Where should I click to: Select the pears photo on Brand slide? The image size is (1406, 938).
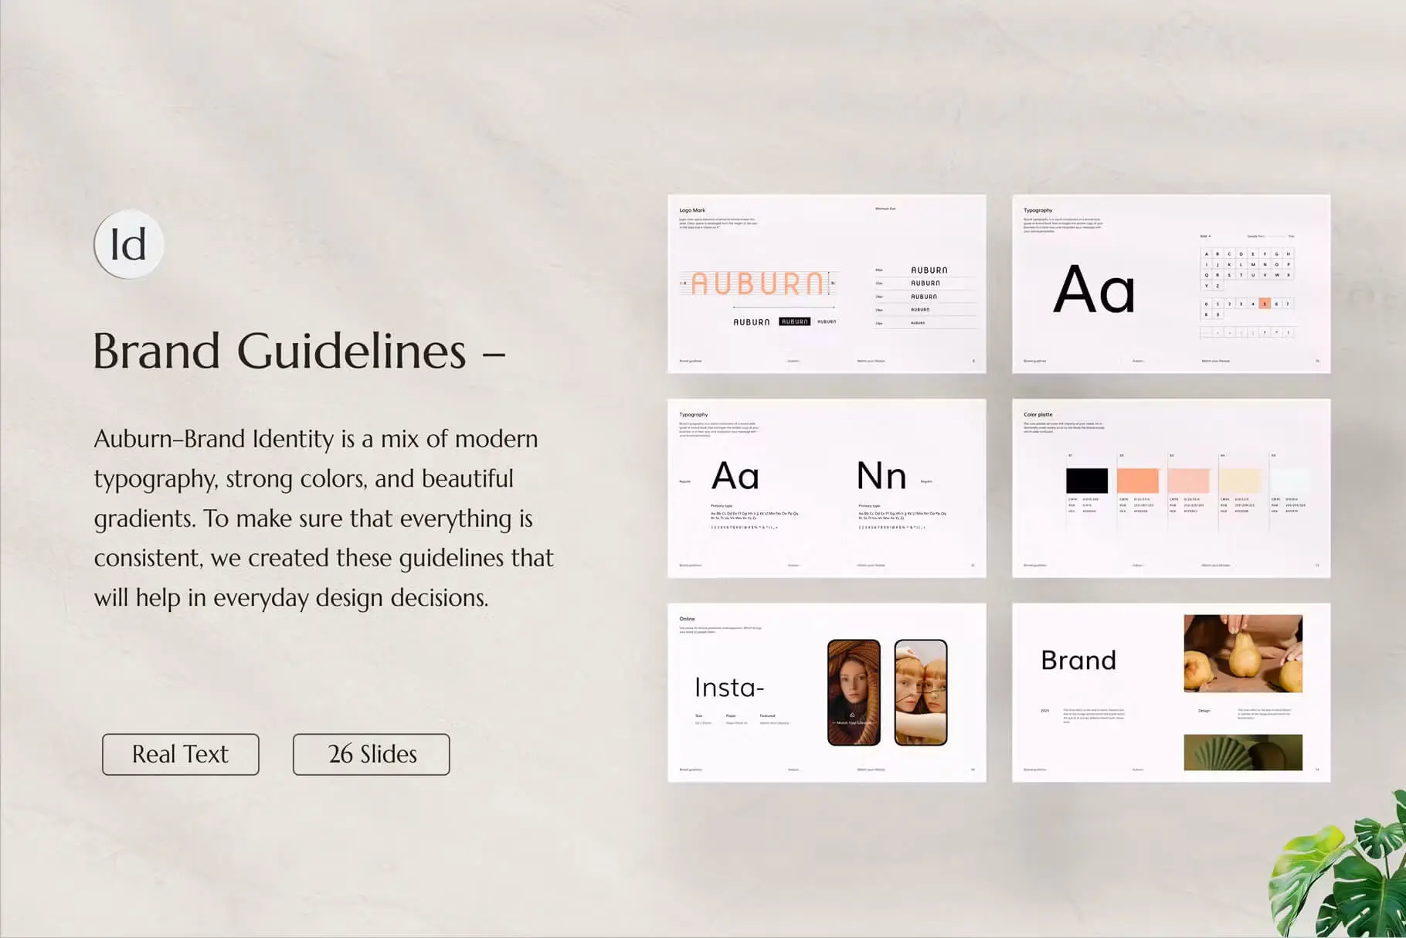pos(1242,654)
